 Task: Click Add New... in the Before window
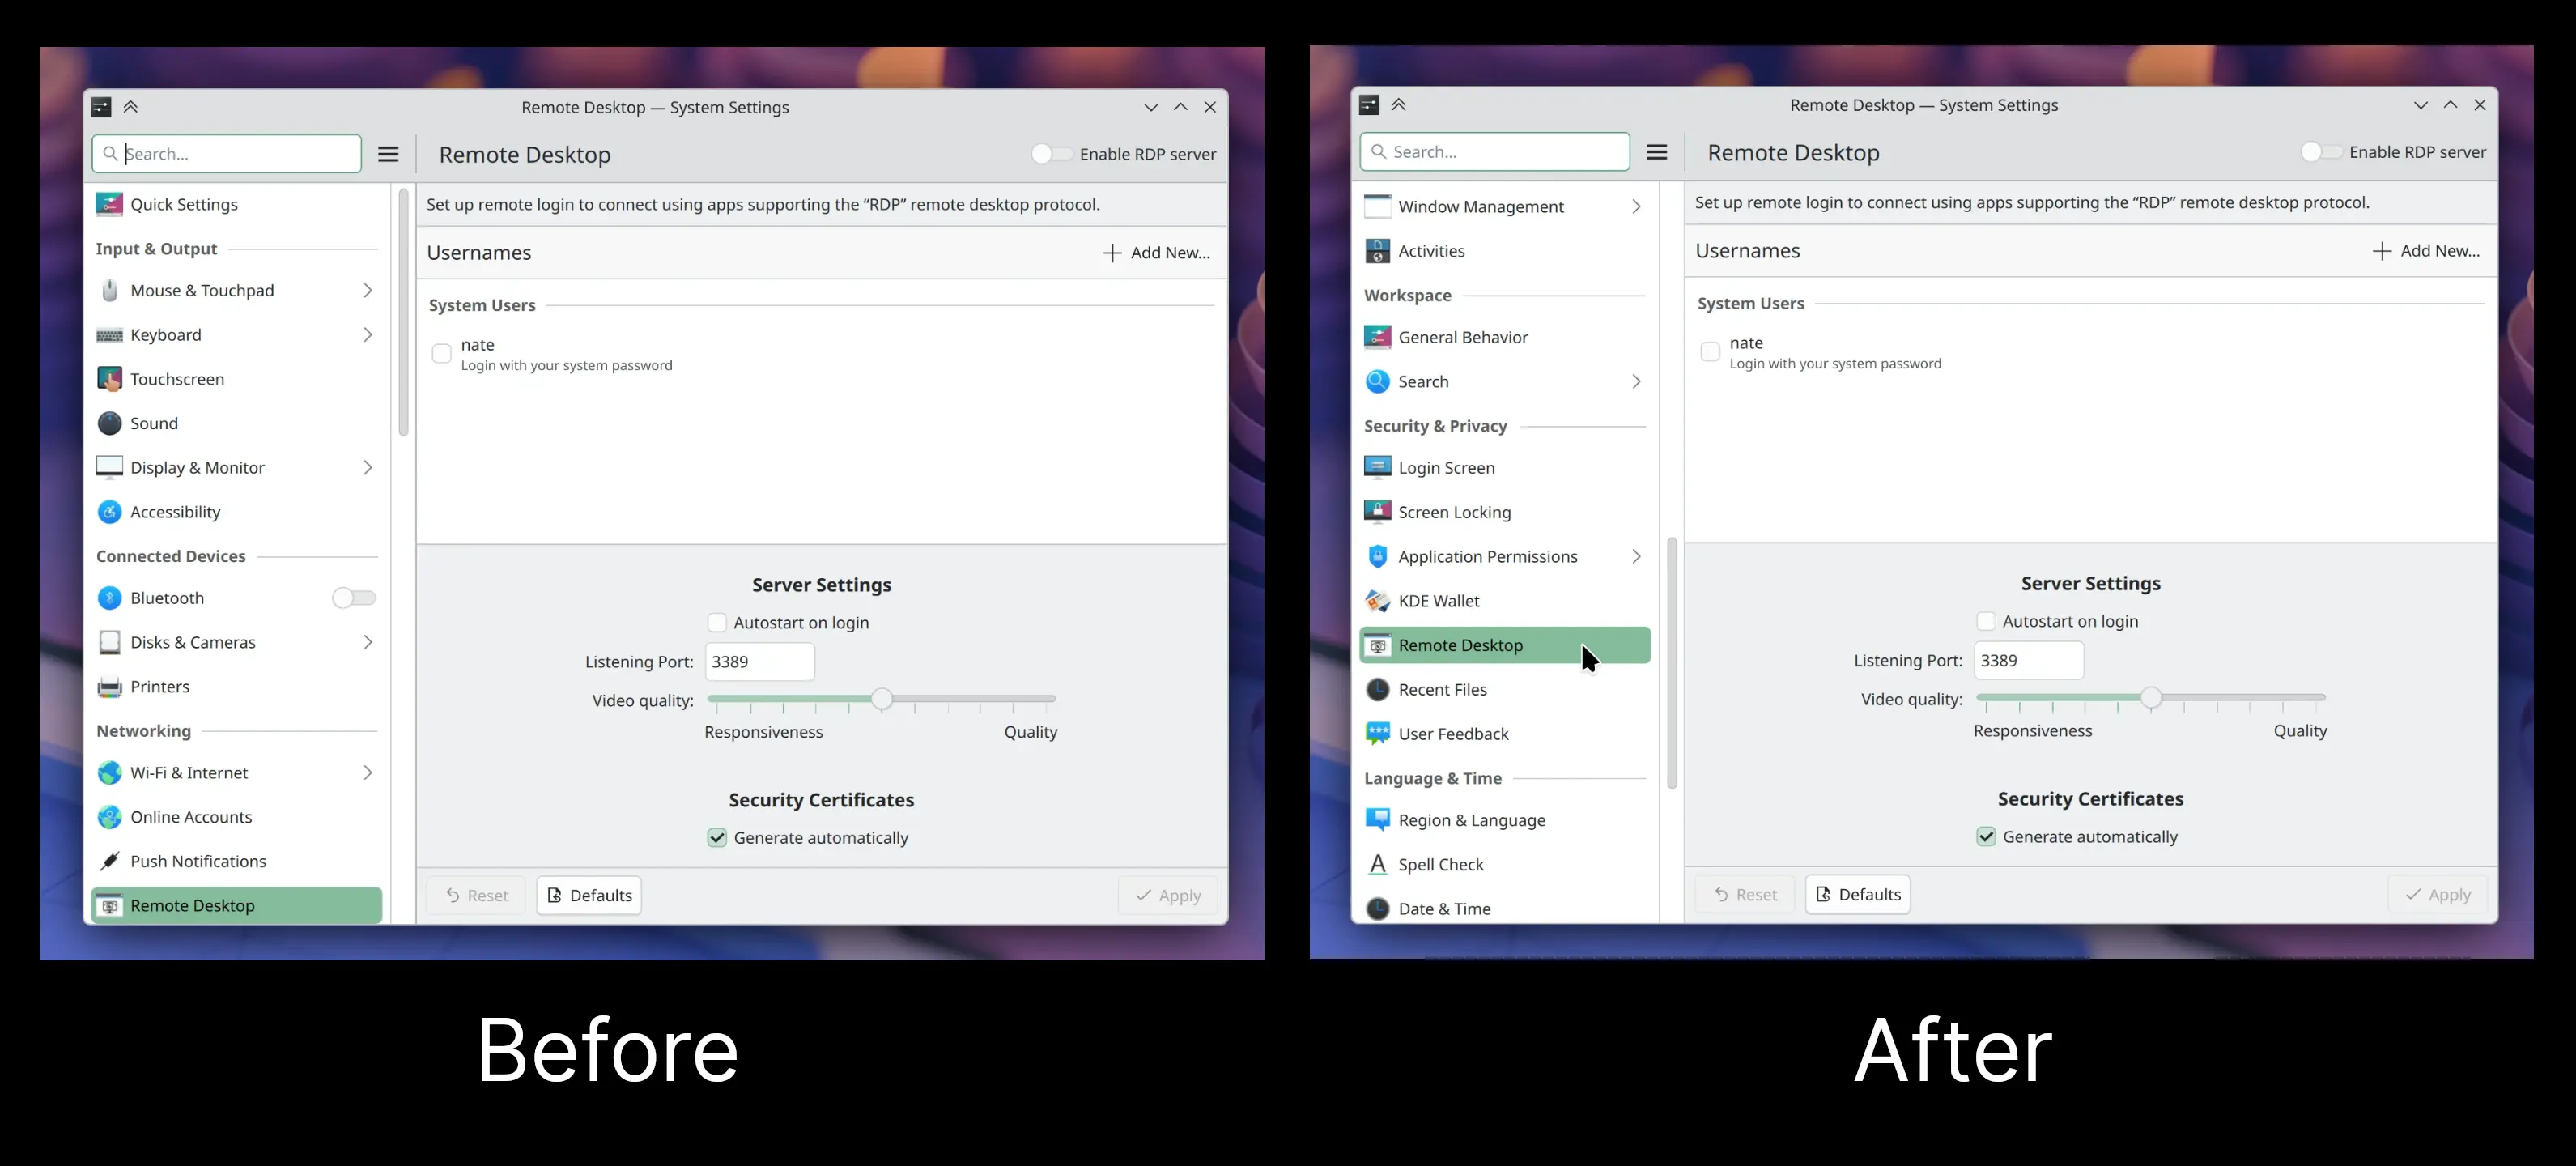1156,253
